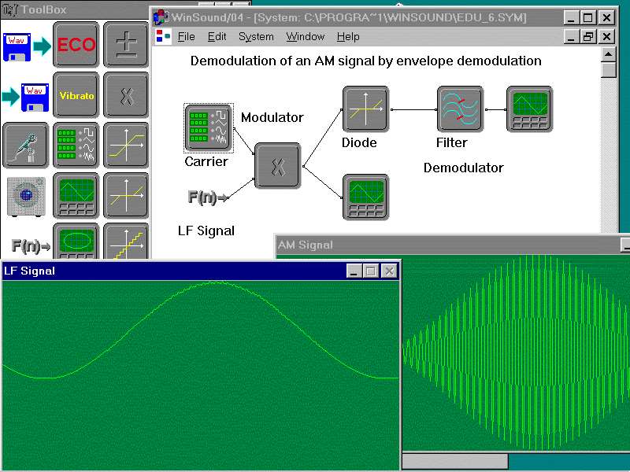Pick the ECO echo module in ToolBox
This screenshot has width=630, height=472.
(x=76, y=44)
